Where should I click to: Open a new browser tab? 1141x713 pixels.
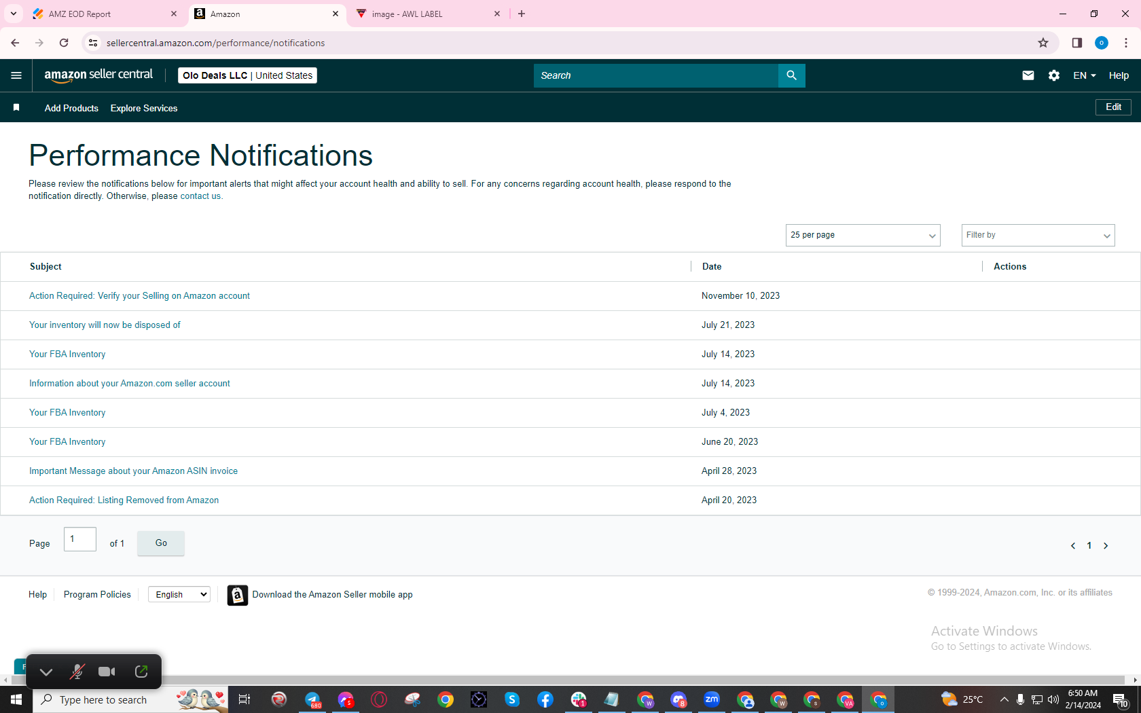pyautogui.click(x=522, y=14)
